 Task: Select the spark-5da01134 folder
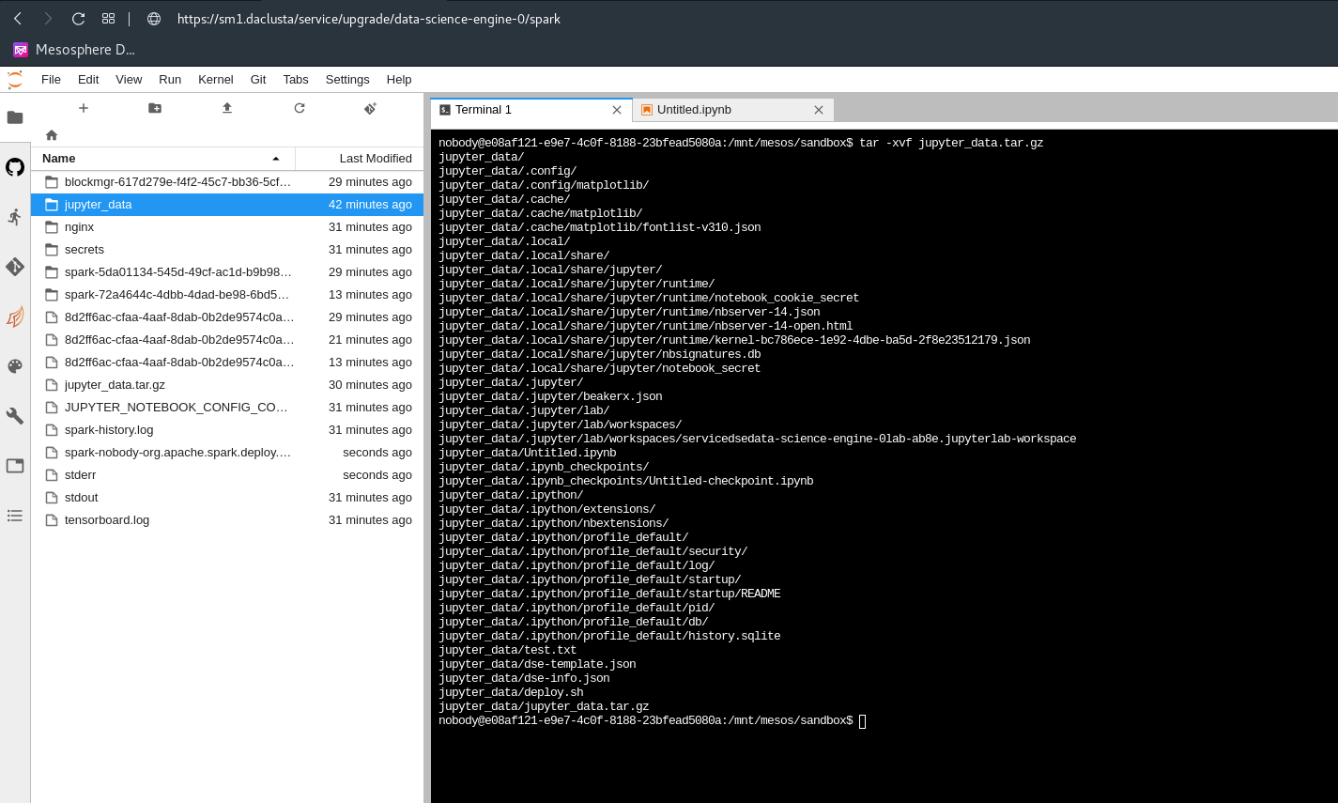coord(227,272)
